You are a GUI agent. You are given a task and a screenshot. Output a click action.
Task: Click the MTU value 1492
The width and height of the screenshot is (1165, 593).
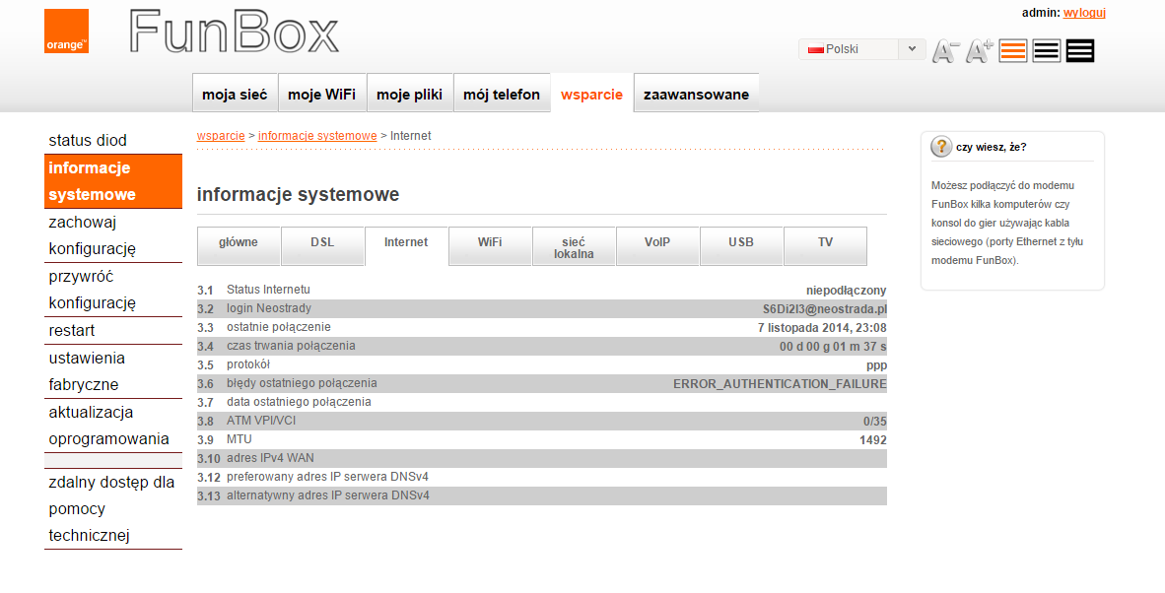(873, 440)
